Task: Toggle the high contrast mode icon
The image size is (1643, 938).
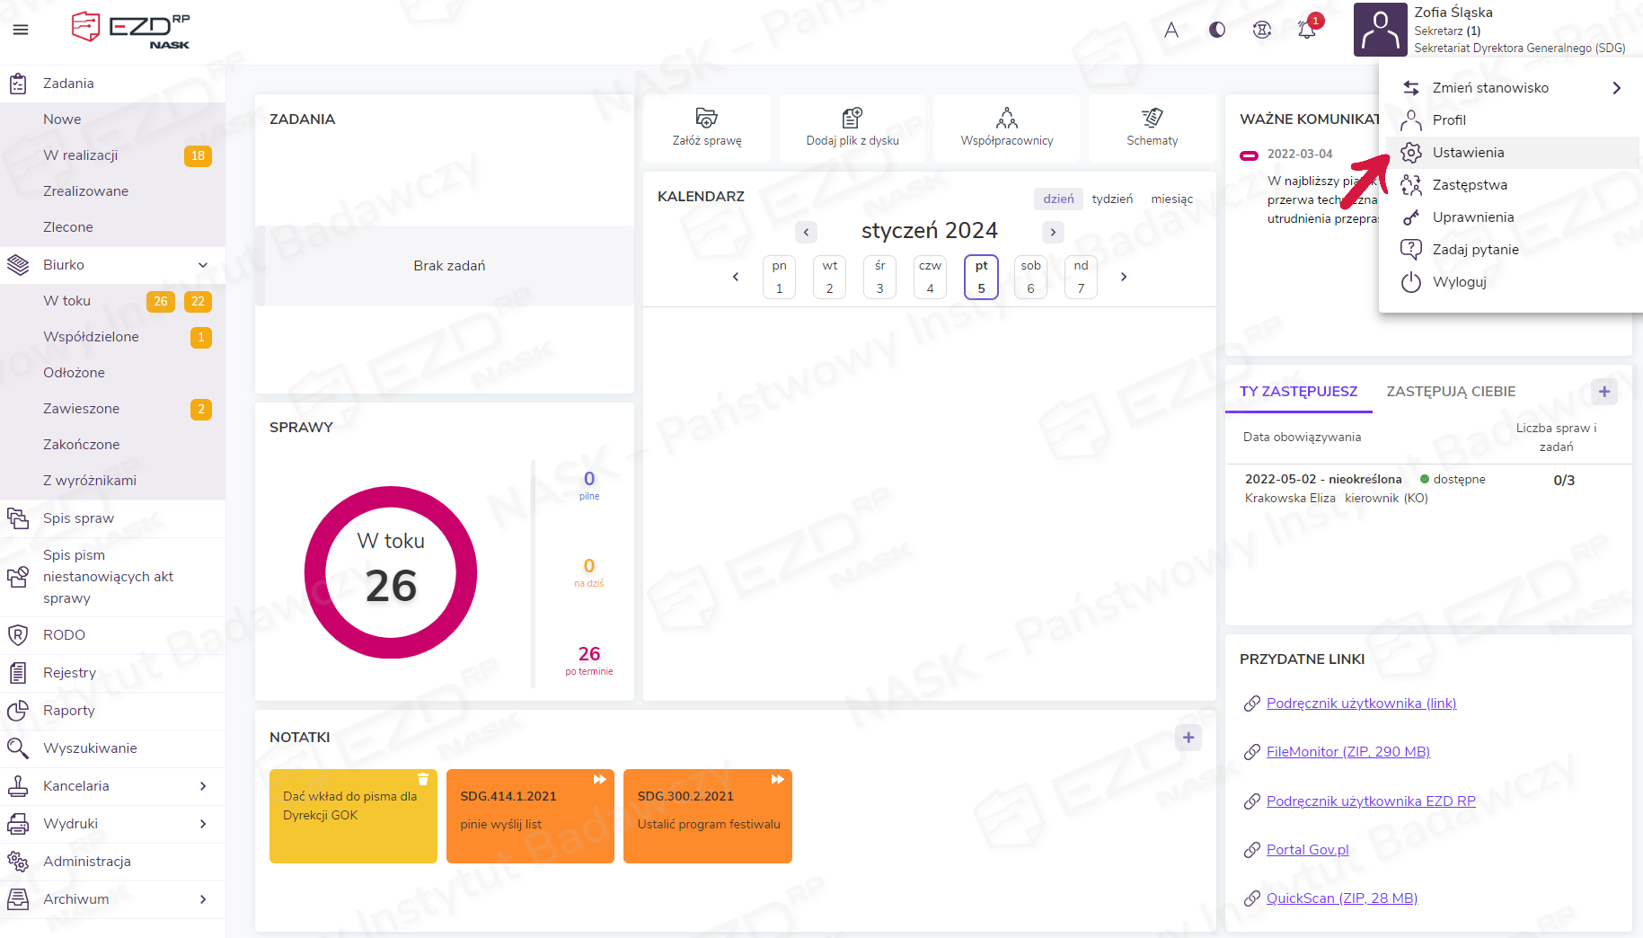Action: [x=1217, y=30]
